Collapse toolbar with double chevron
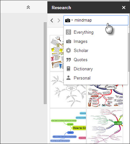This screenshot has height=144, width=130. pos(28,7)
